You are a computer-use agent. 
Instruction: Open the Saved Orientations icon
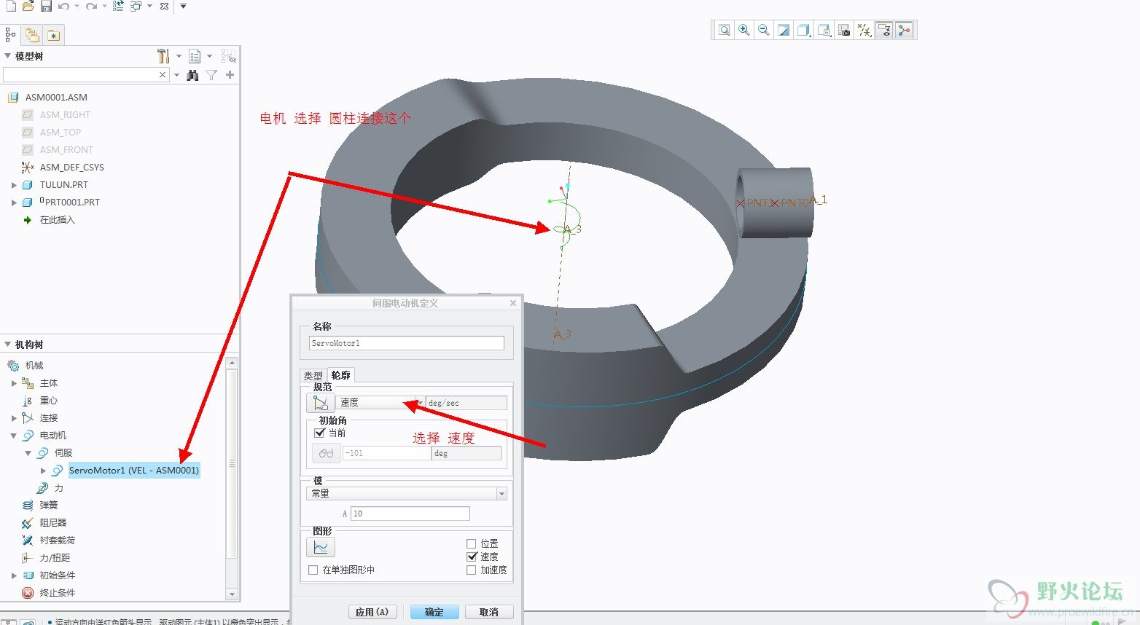tap(824, 30)
